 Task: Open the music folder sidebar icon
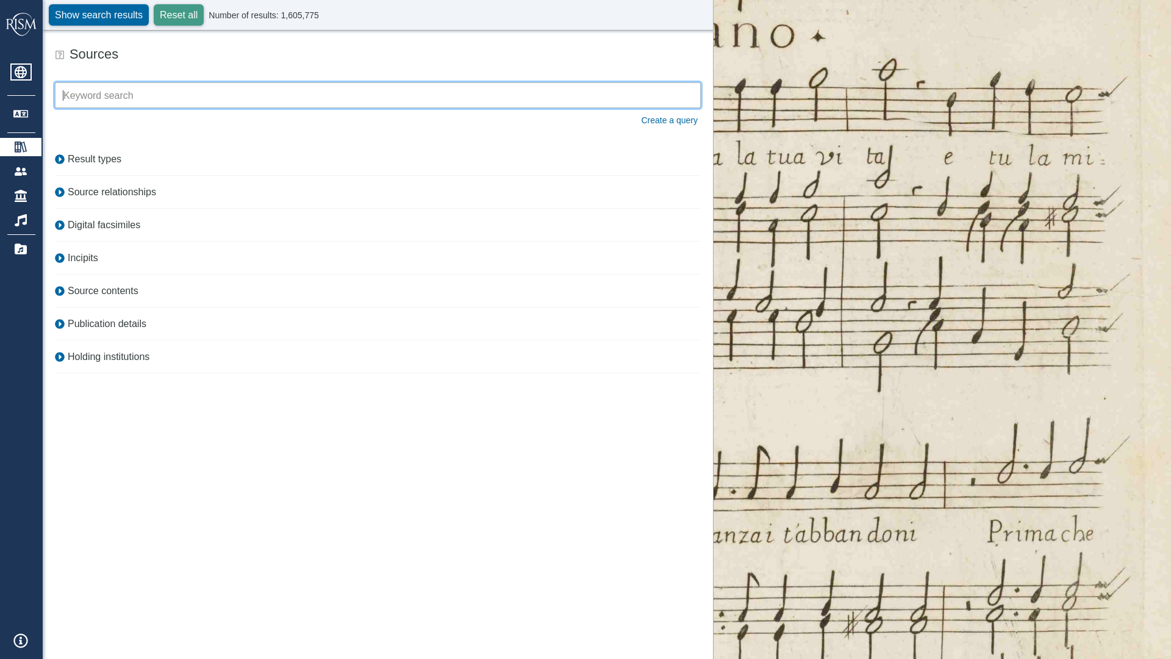tap(21, 249)
